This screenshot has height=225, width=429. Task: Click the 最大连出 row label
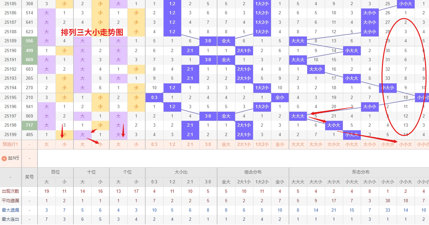[10, 219]
